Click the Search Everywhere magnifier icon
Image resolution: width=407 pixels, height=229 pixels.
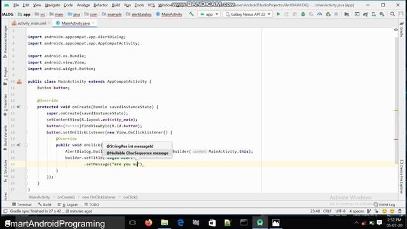392,14
